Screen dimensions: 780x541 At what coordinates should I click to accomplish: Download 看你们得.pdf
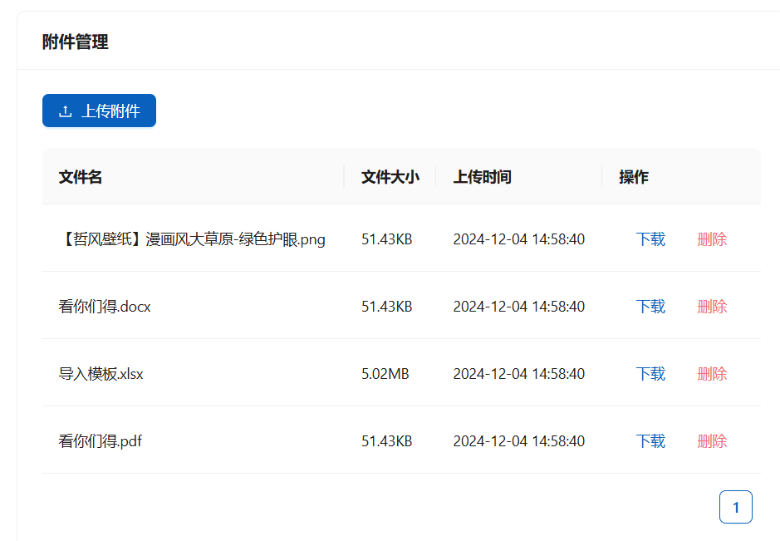point(650,441)
